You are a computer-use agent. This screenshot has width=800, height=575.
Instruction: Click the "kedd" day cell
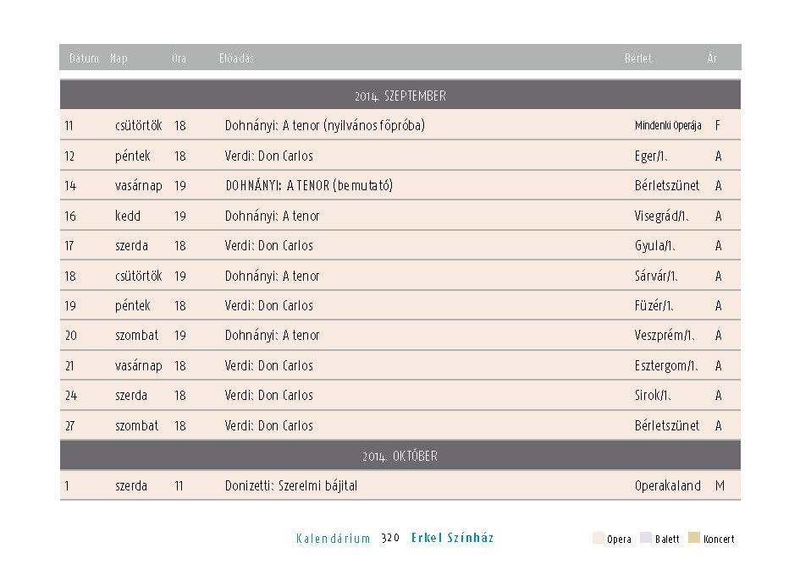128,216
